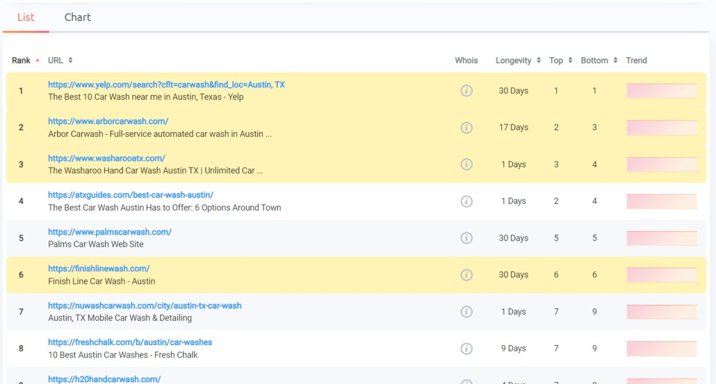Sort the table by the Rank column

pyautogui.click(x=26, y=61)
